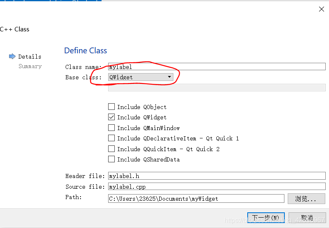This screenshot has height=228, width=329.
Task: Select the Summary wizard step
Action: tap(30, 66)
